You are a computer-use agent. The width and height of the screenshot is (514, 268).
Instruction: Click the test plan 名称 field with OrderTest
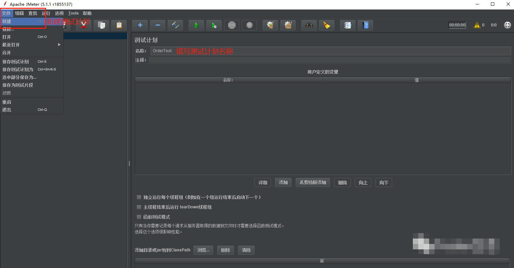point(331,51)
